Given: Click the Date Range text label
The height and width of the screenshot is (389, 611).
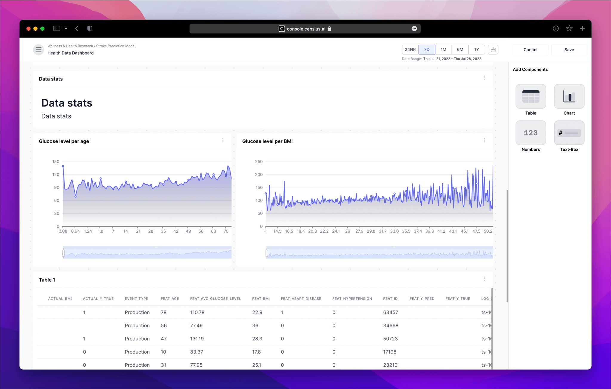Looking at the screenshot, I should click(x=412, y=59).
